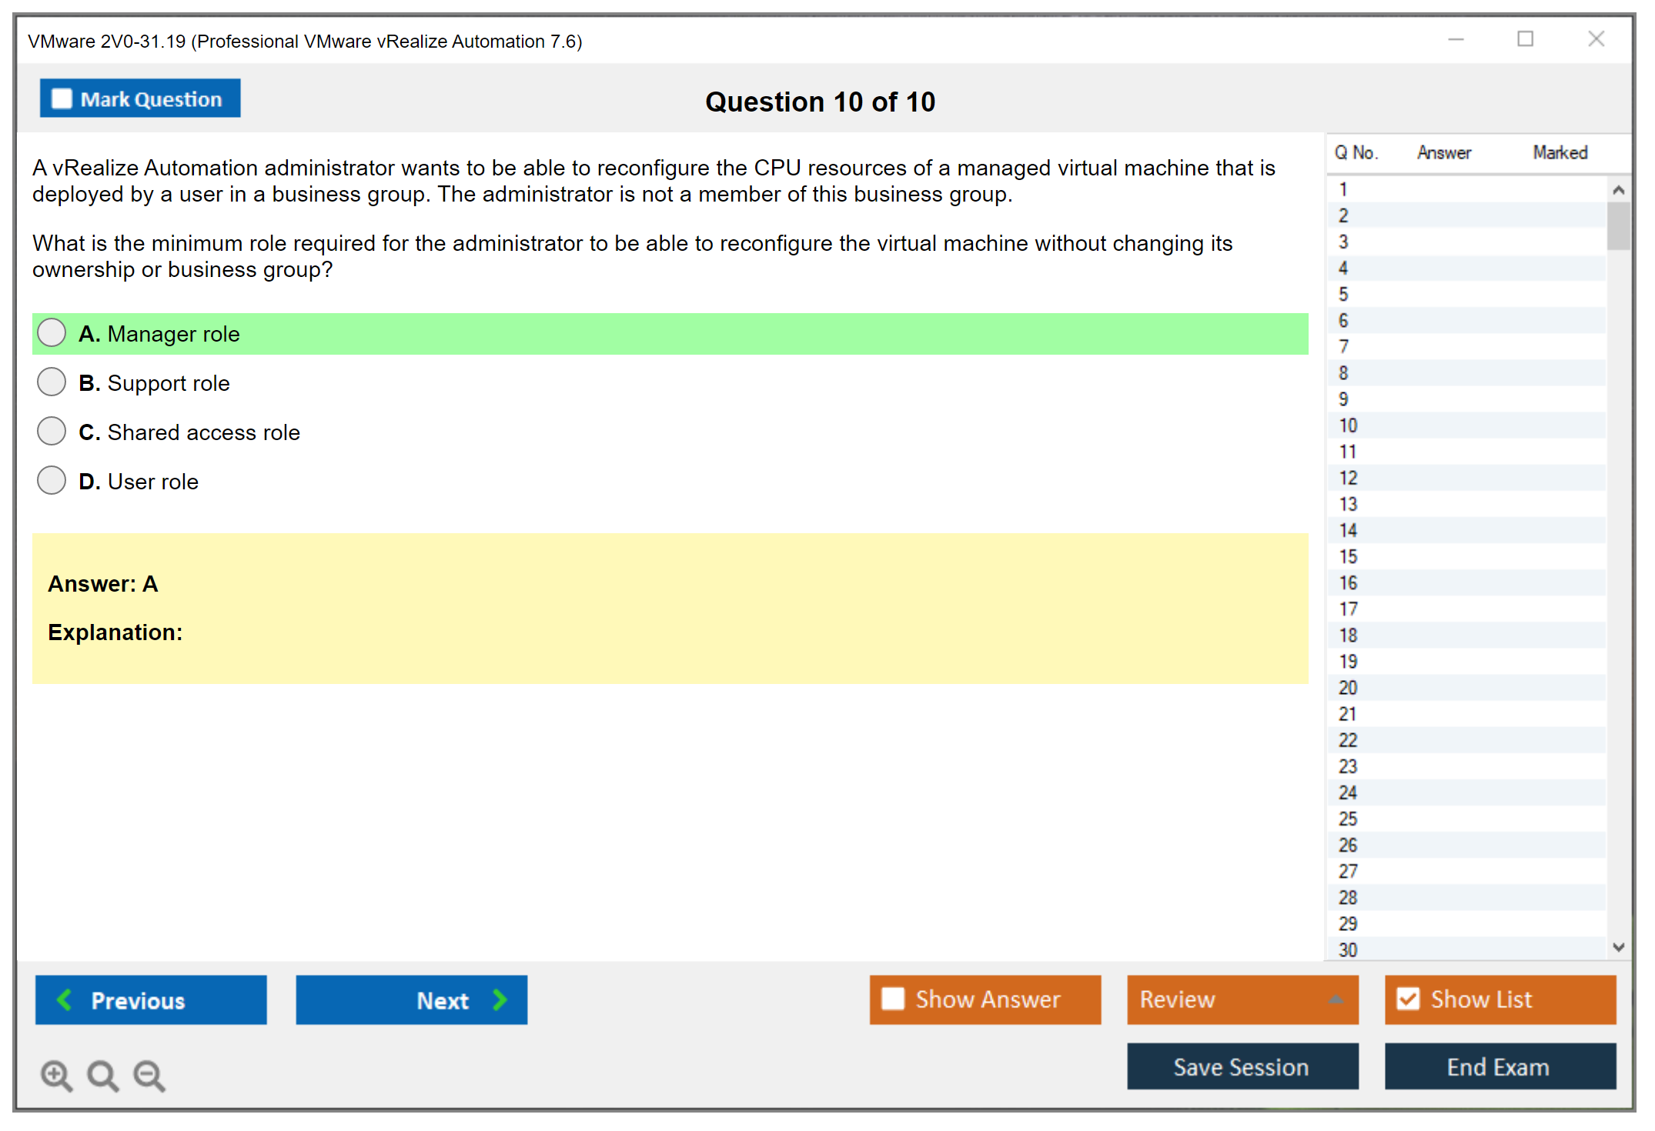Expand the Review dropdown menu

click(x=1336, y=999)
